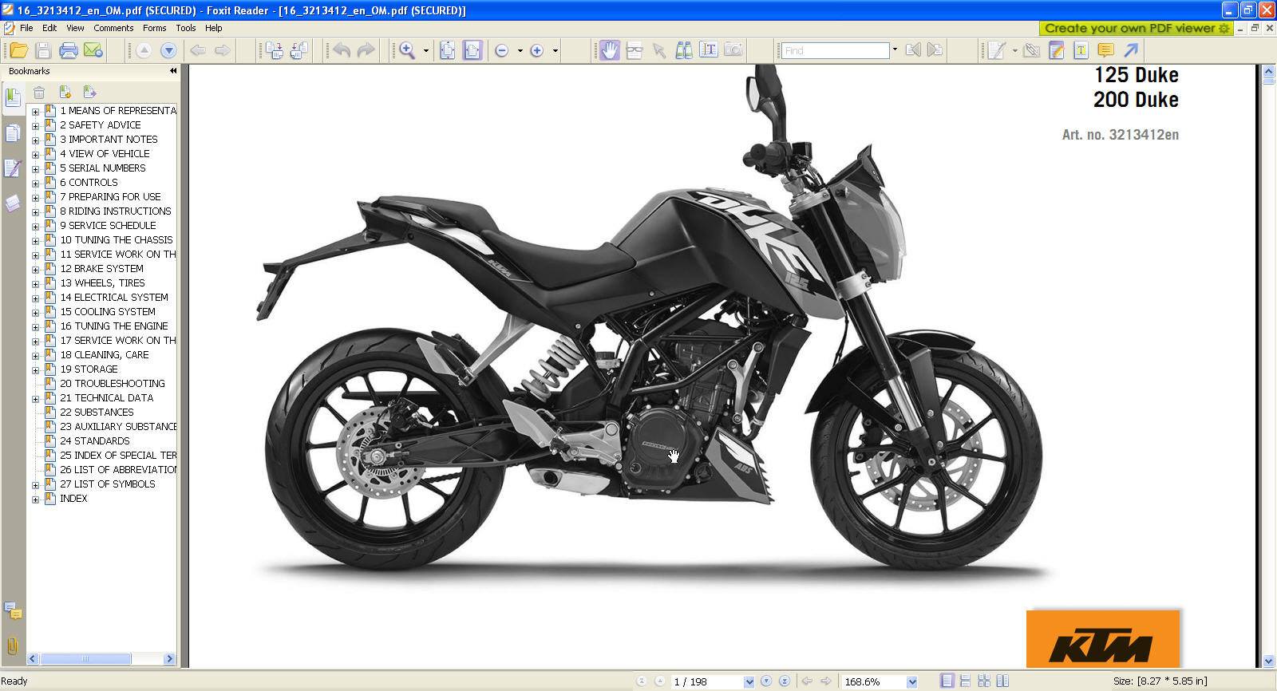Expand the 6 CONTROLS bookmark node
Viewport: 1277px width, 691px height.
35,184
